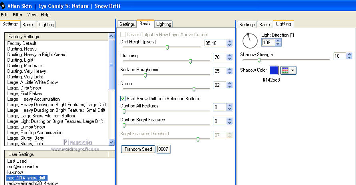This screenshot has width=356, height=185.
Task: Click Factory Settings list scroll up arrow
Action: pyautogui.click(x=111, y=36)
